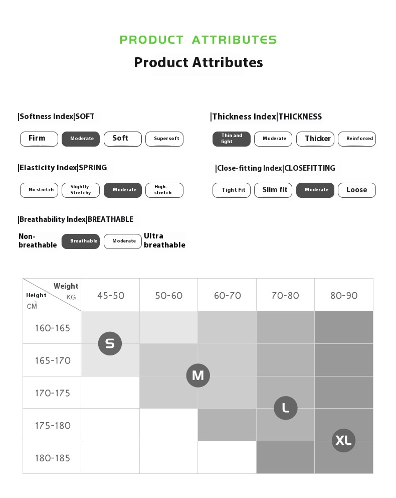Viewport: 396px width, 498px height.
Task: Select Thin and light thickness option
Action: point(232,139)
